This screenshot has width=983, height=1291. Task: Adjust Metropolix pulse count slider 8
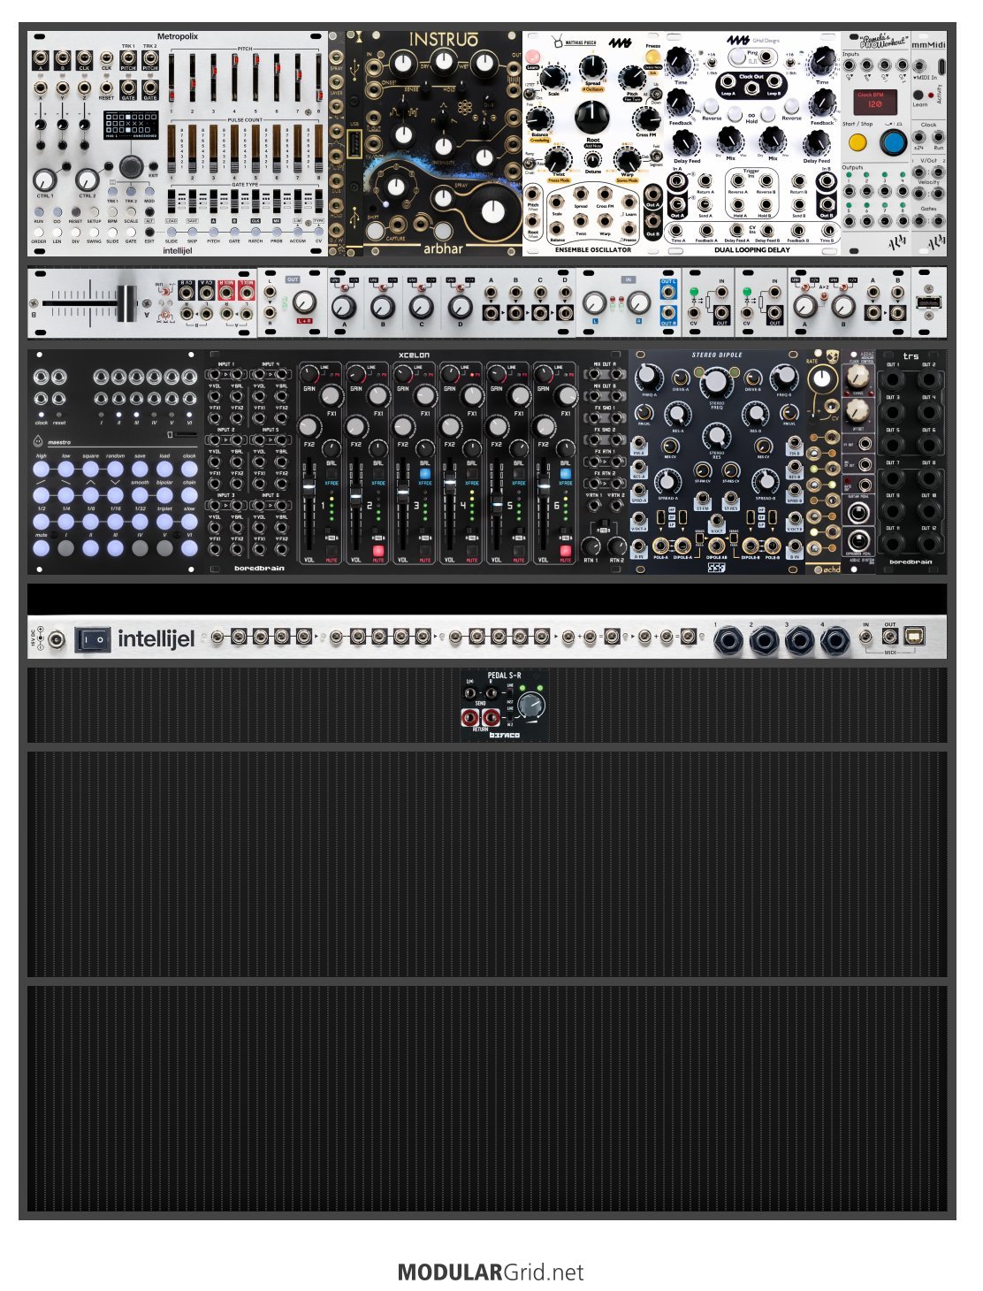[x=319, y=149]
